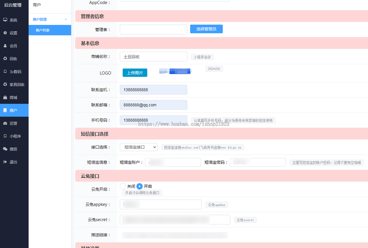Click the chat bubble icon beside 微信

coord(5,149)
